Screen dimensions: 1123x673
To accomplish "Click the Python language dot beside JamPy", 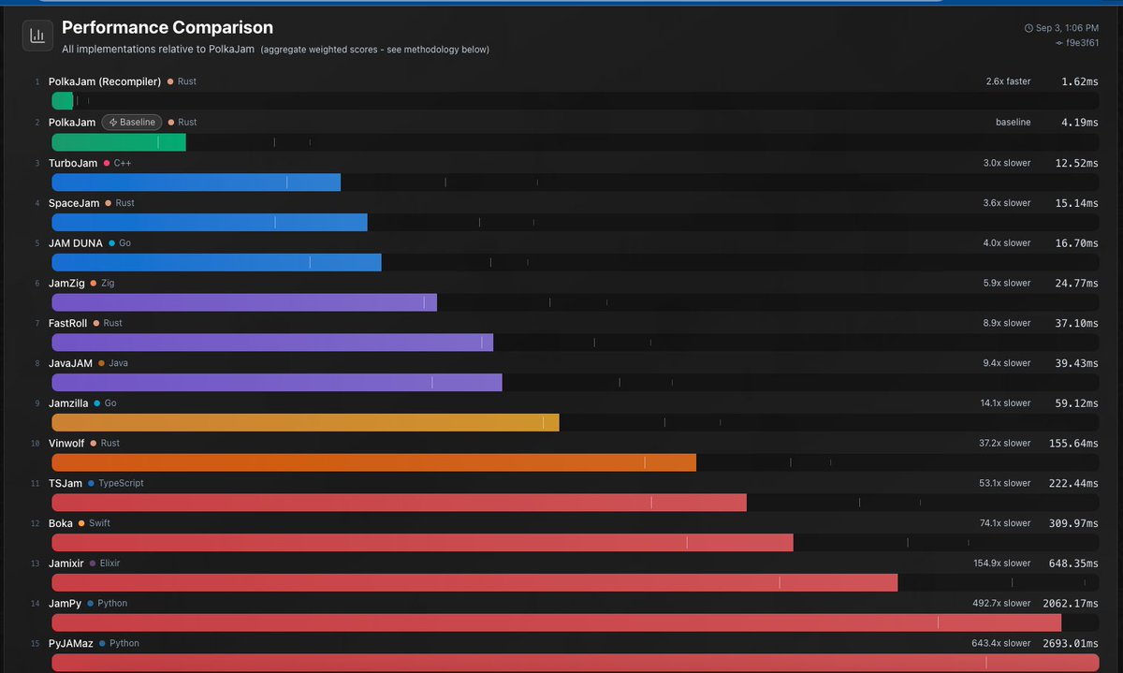I will click(92, 603).
